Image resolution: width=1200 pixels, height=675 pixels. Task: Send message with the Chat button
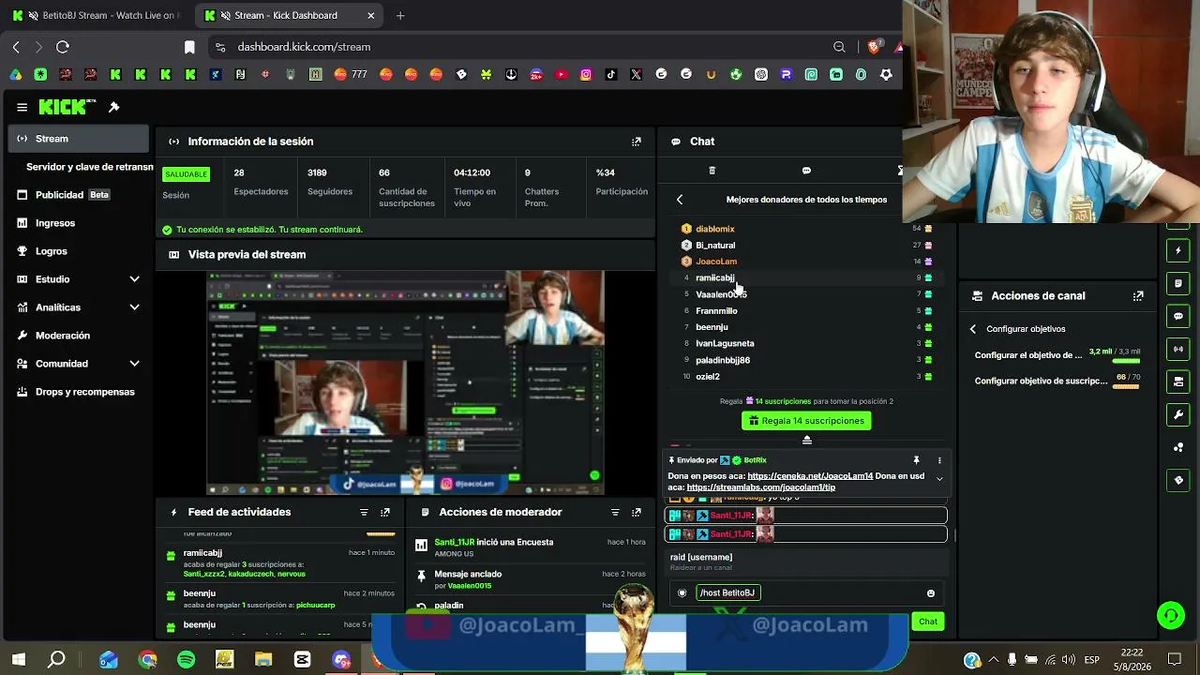pos(928,622)
